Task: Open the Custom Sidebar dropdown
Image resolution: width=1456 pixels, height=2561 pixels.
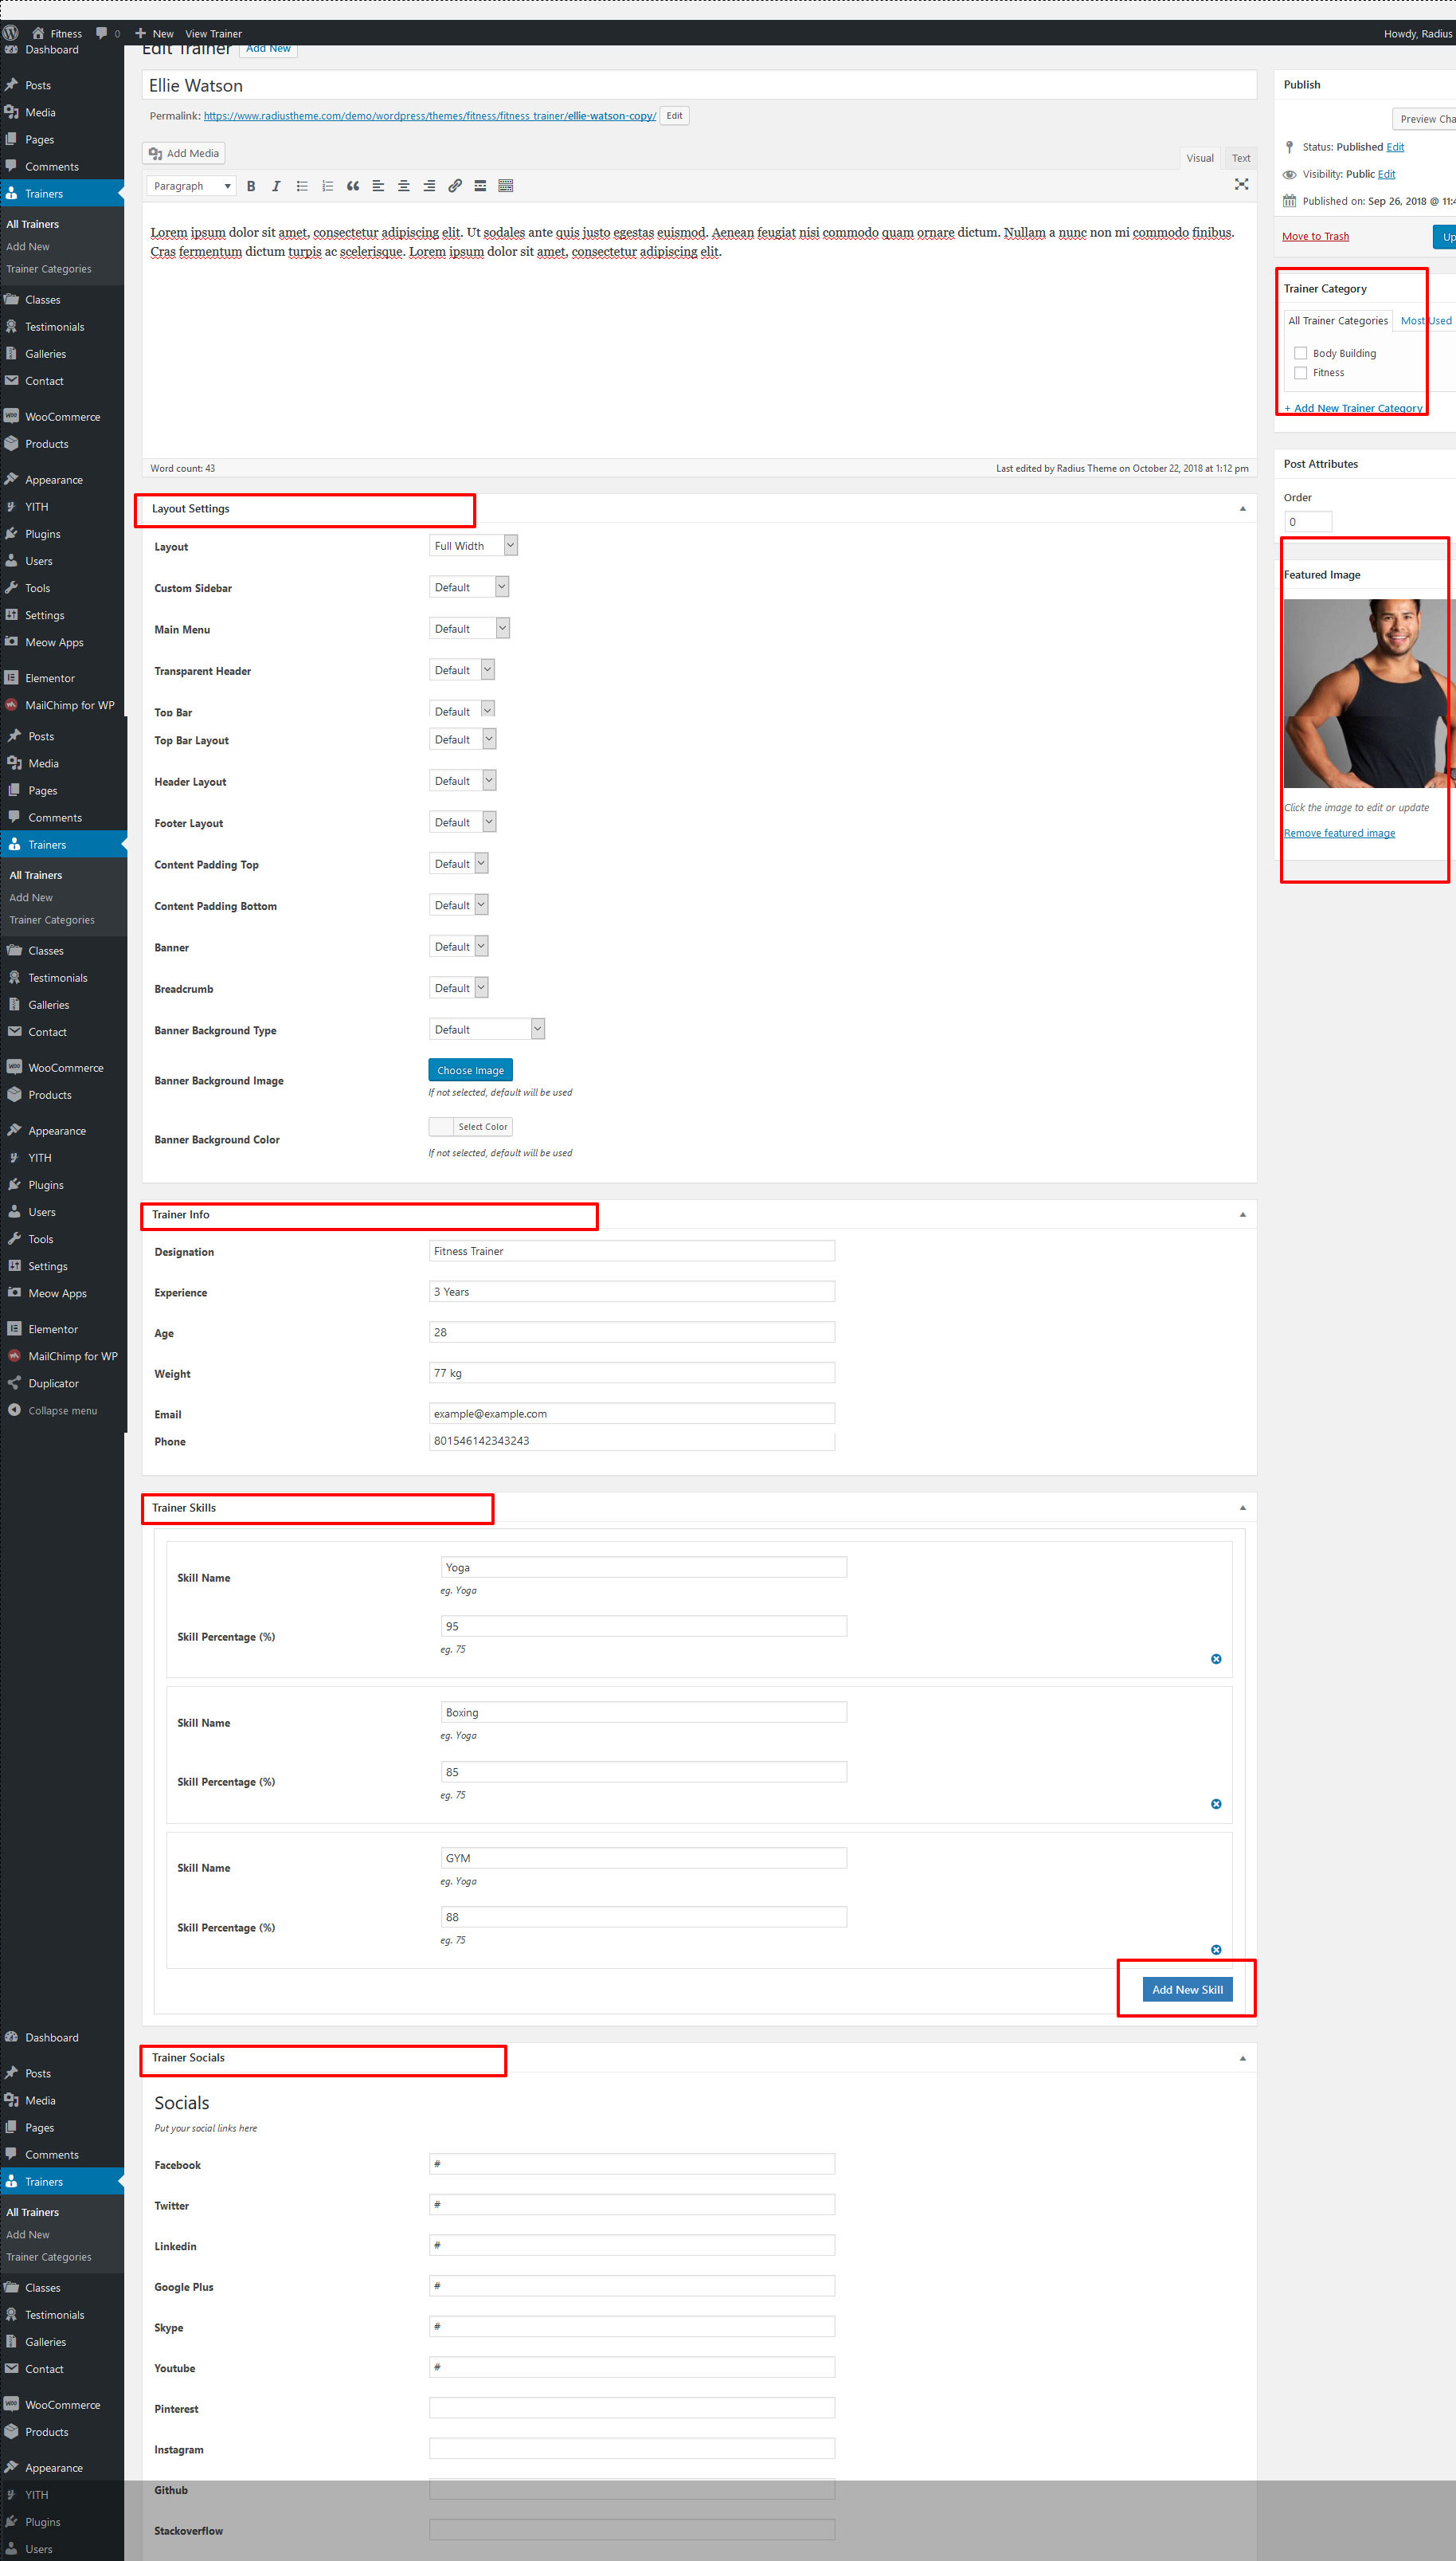Action: [469, 587]
